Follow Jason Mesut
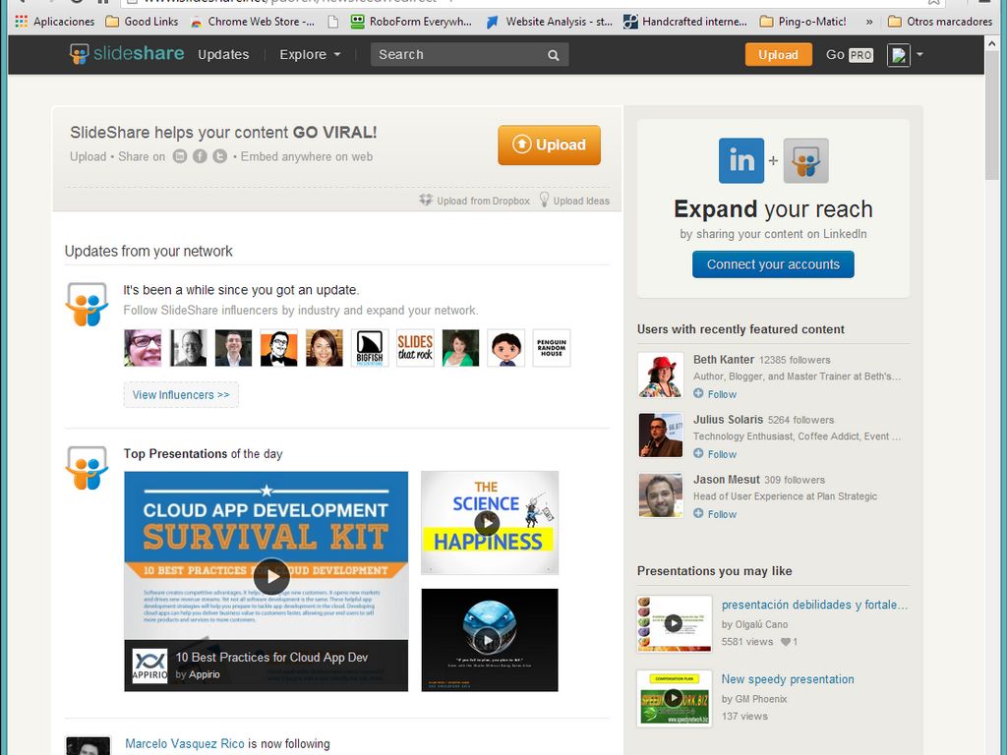 (x=715, y=514)
